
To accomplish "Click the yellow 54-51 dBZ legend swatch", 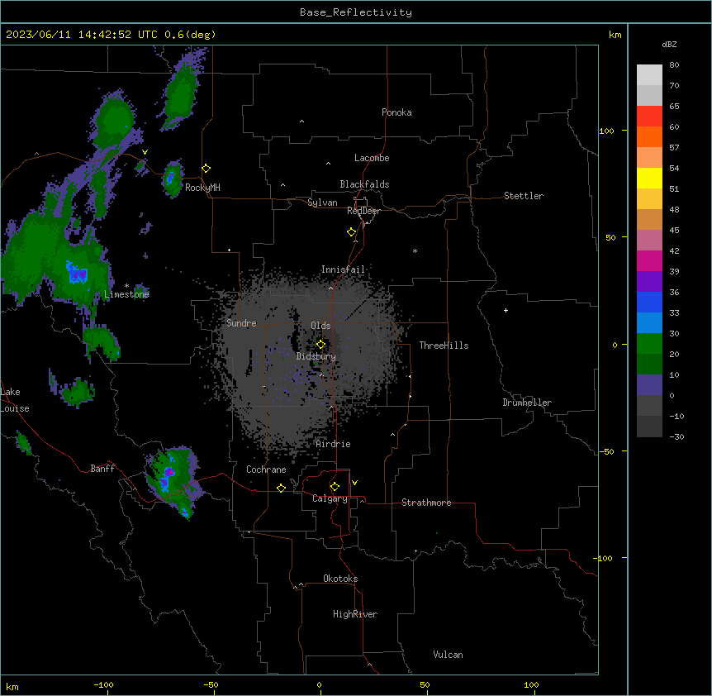I will 649,178.
